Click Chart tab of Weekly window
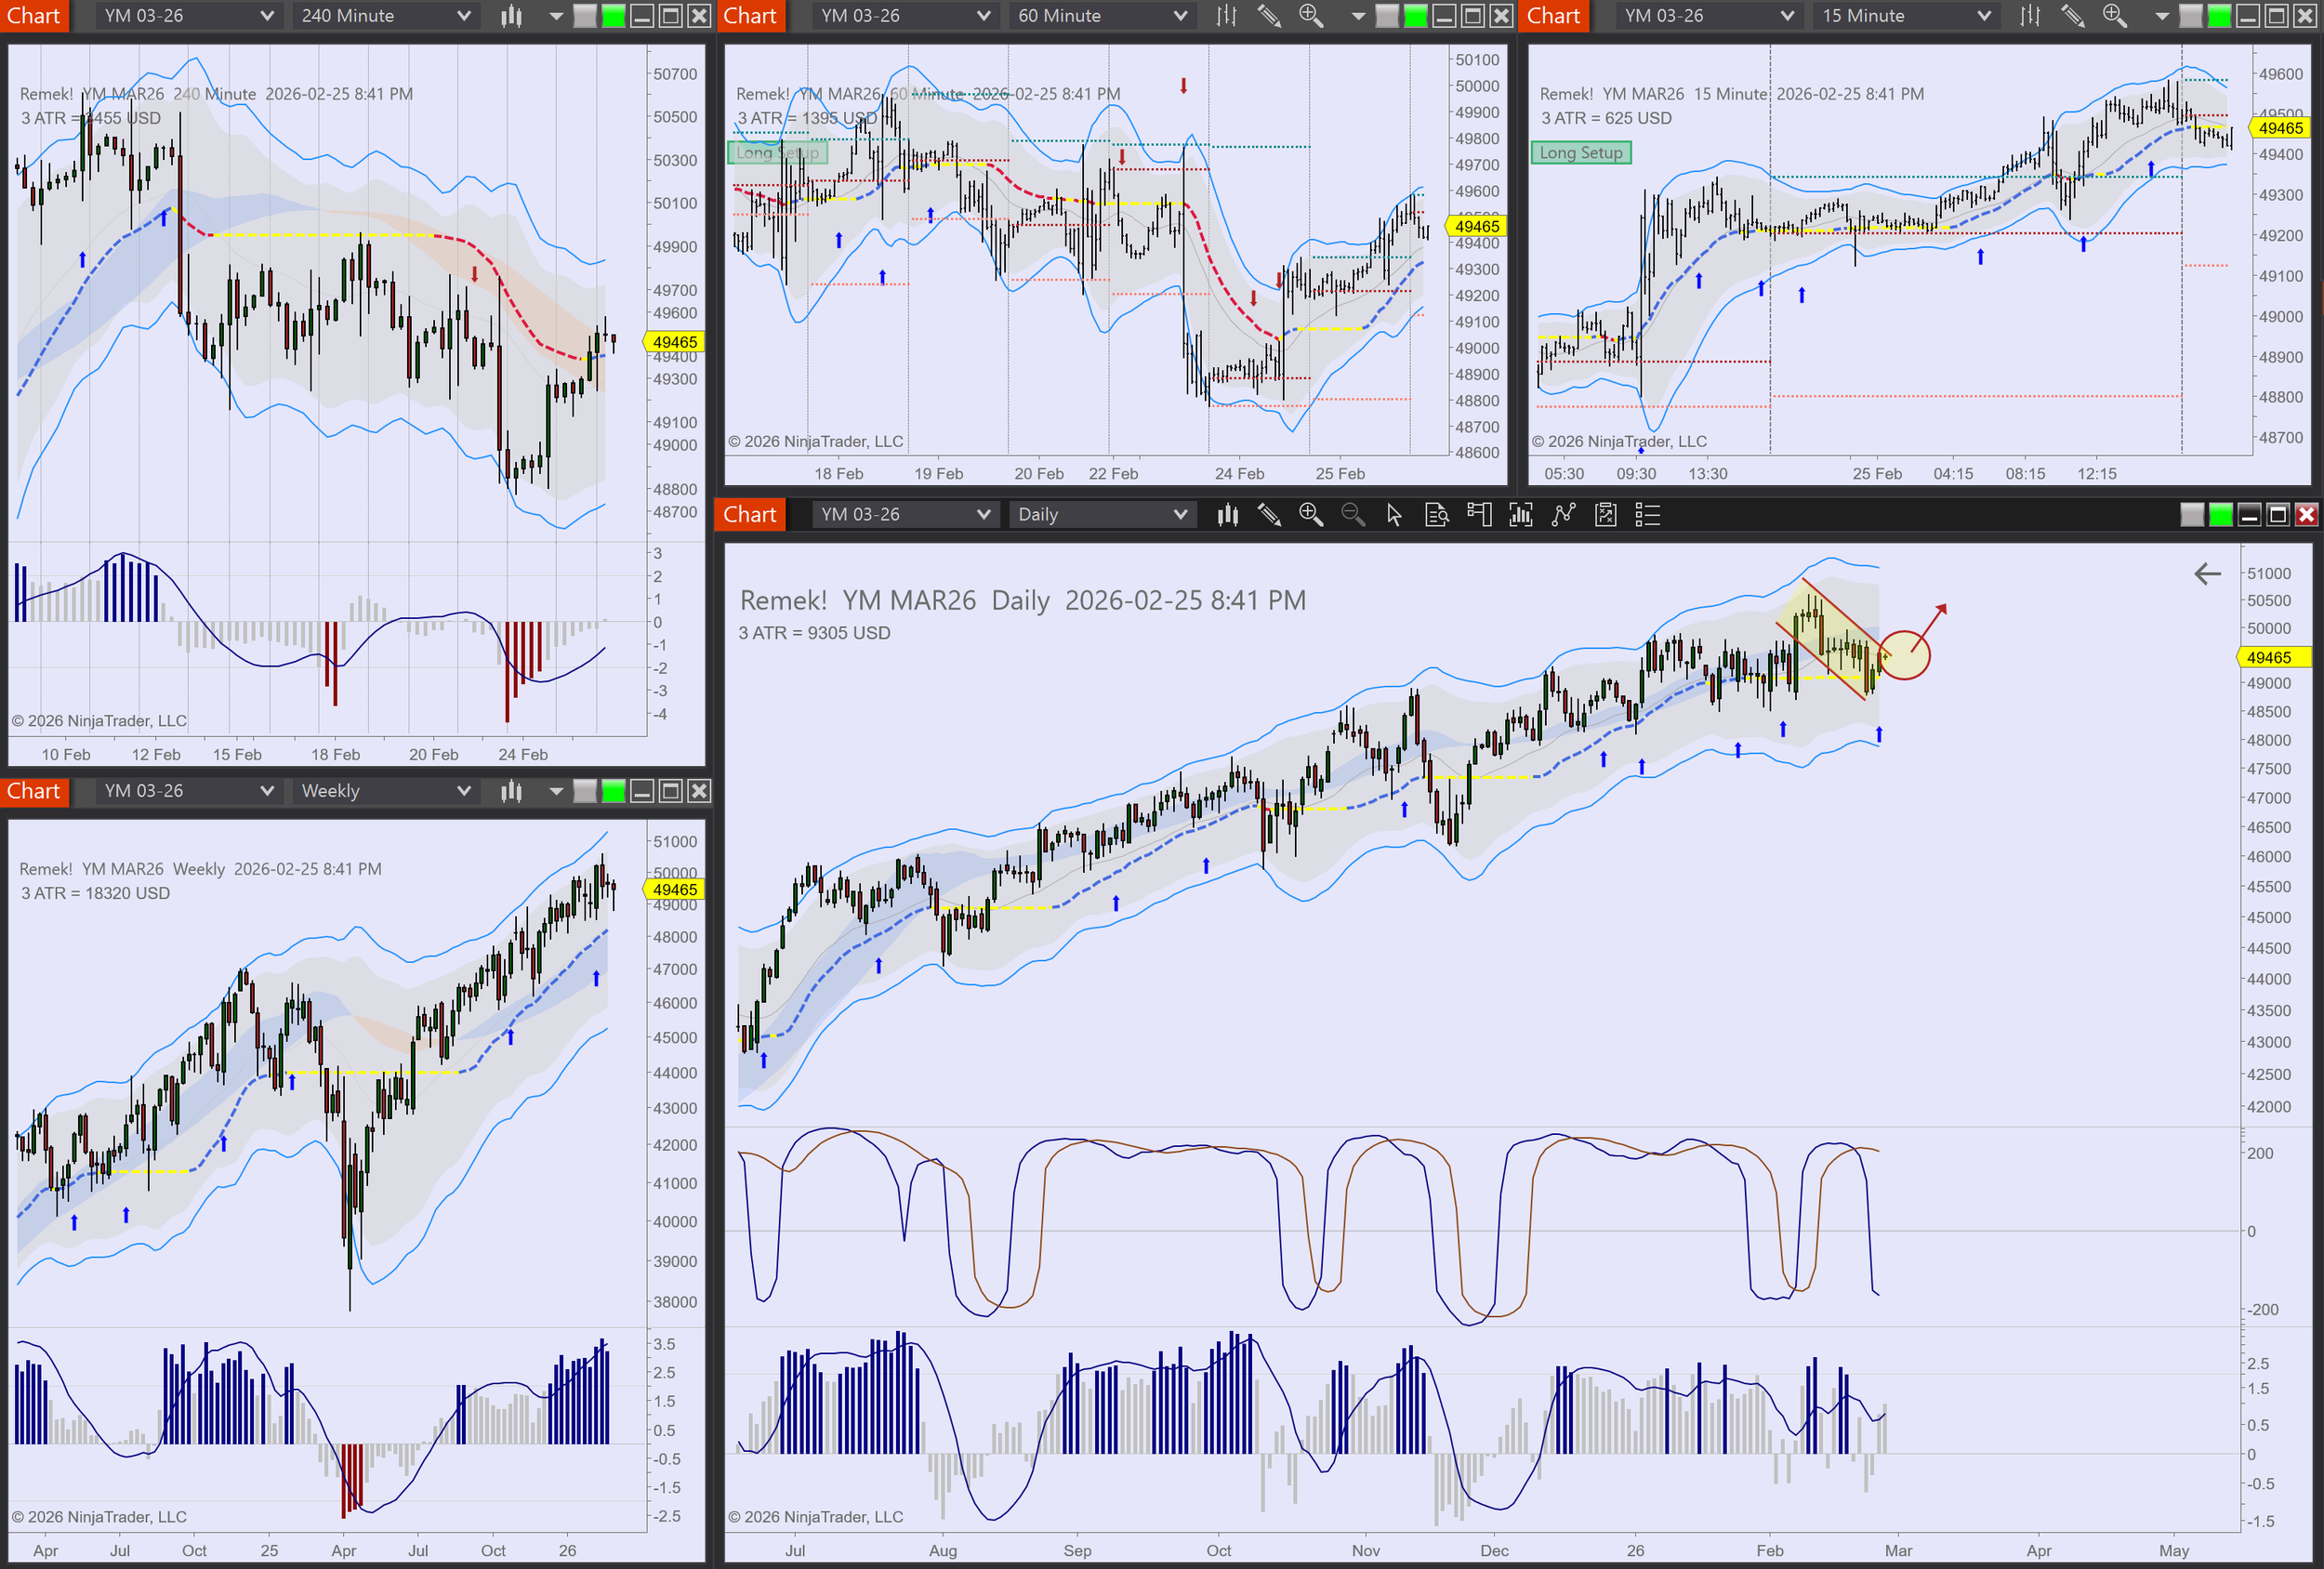 pyautogui.click(x=34, y=791)
